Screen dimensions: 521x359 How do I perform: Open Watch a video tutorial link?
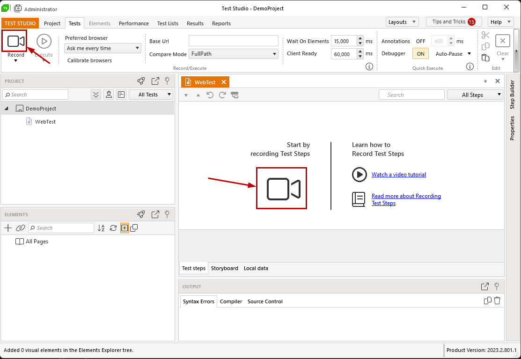[x=399, y=175]
